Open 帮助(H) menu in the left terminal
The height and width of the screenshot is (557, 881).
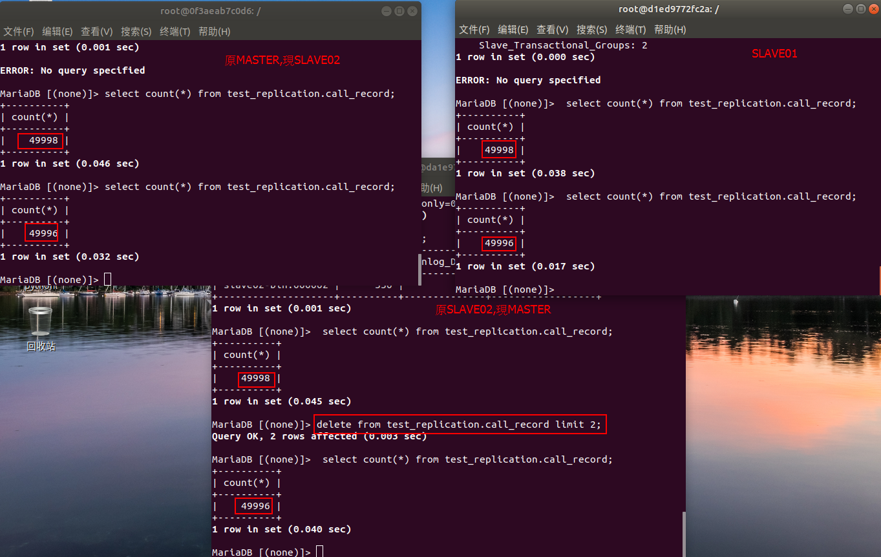coord(214,32)
